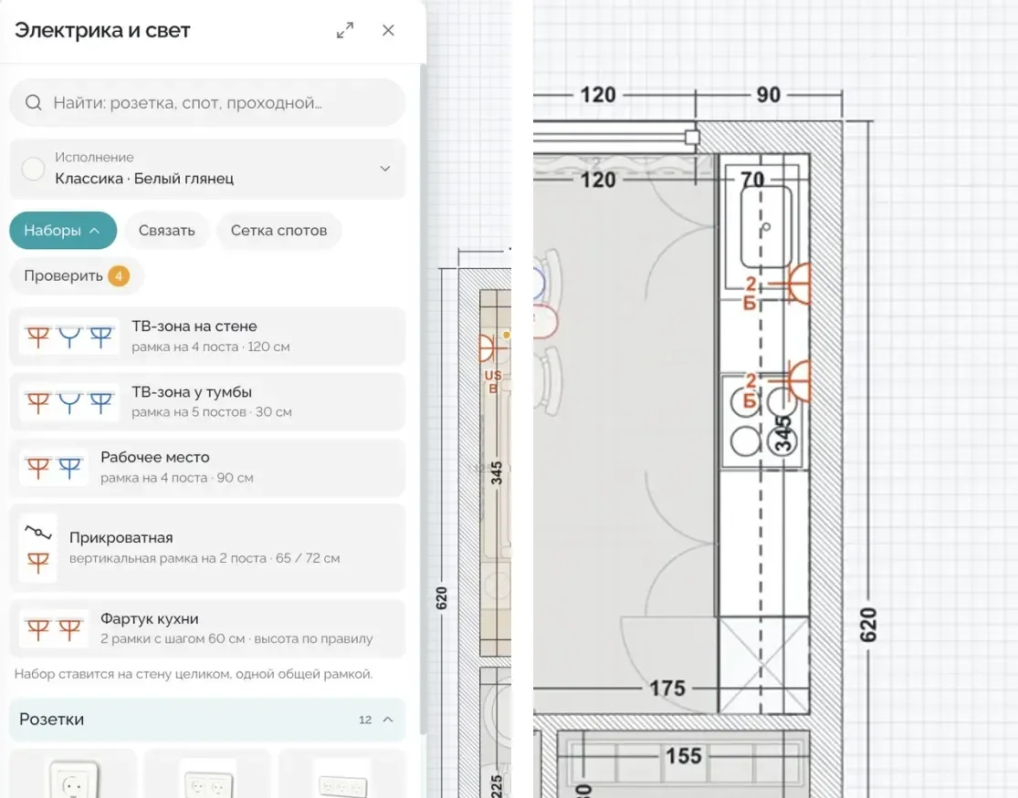Screen dimensions: 1018x798
Task: Click the square window handle on the wall
Action: coord(693,137)
